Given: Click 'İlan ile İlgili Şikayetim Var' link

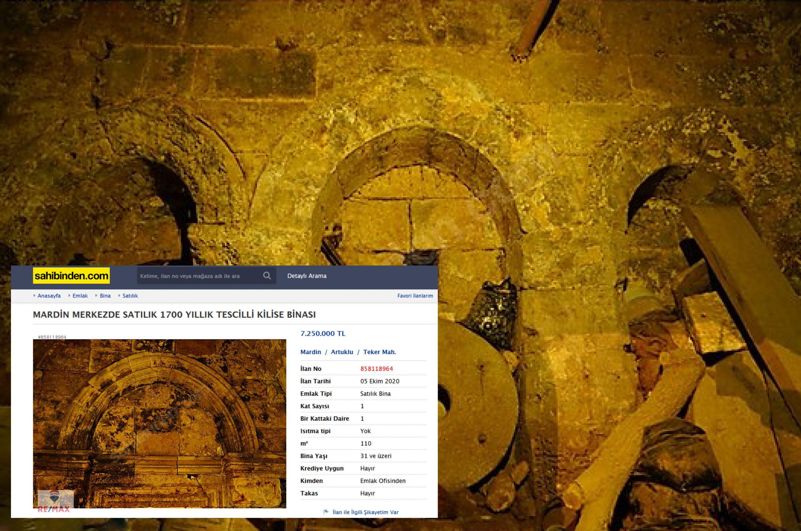Looking at the screenshot, I should (x=365, y=512).
